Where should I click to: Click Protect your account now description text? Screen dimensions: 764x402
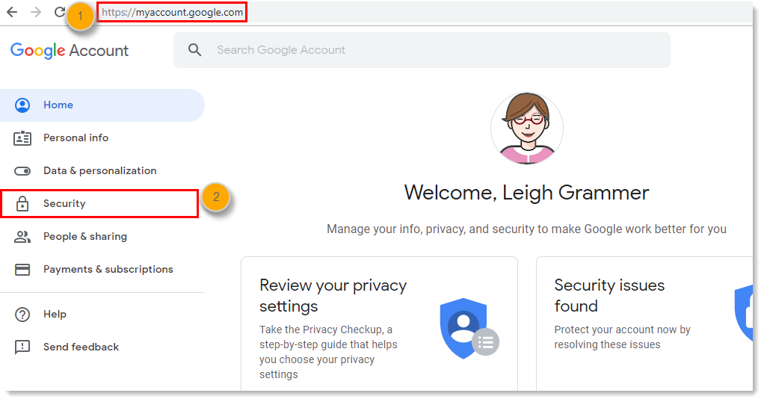click(x=622, y=337)
